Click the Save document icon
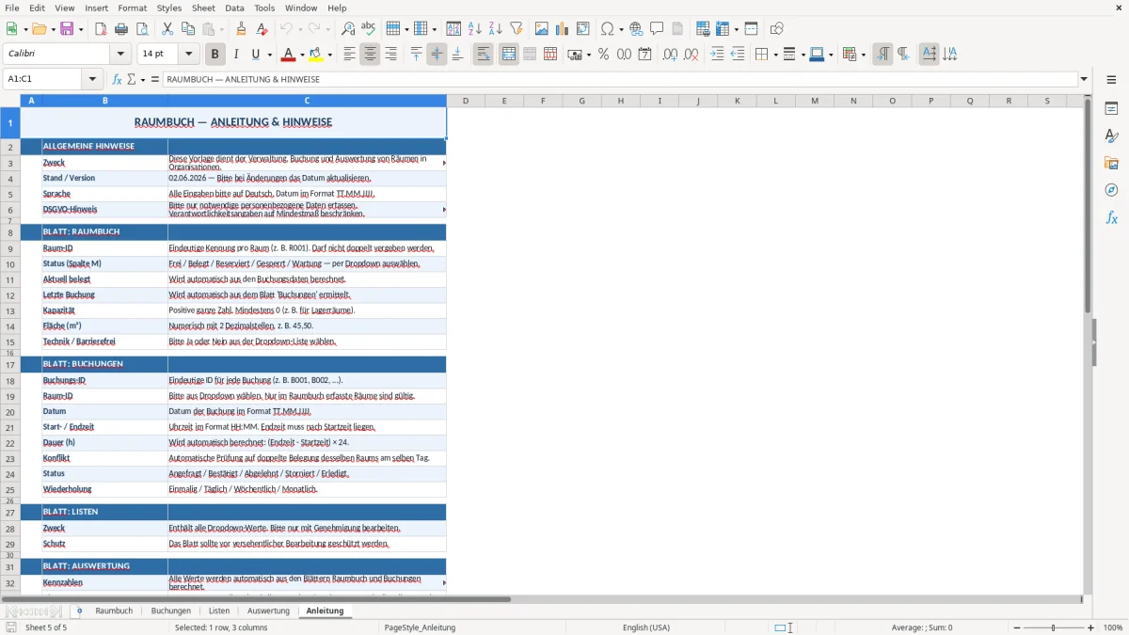The width and height of the screenshot is (1129, 635). [67, 29]
